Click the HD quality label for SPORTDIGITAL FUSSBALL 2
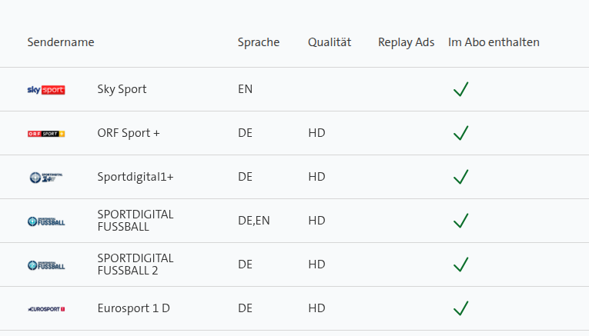 point(316,264)
